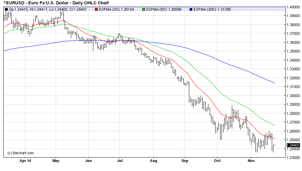The width and height of the screenshot is (302, 171).
Task: Click the 1.34000 y-axis label
Action: coord(293,60)
